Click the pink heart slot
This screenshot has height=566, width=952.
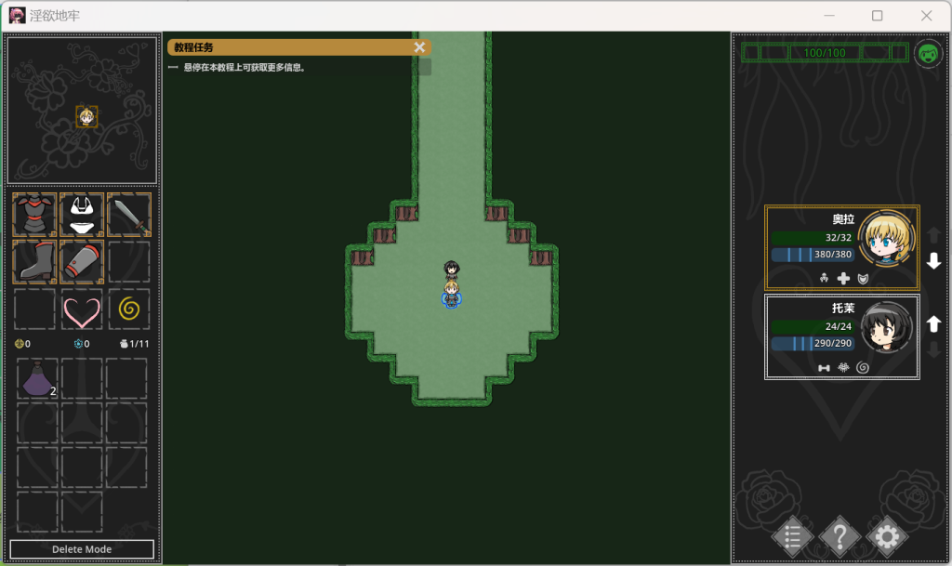coord(82,309)
